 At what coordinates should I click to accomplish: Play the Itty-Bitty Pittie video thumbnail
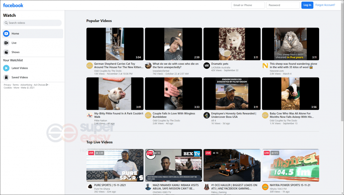click(115, 94)
